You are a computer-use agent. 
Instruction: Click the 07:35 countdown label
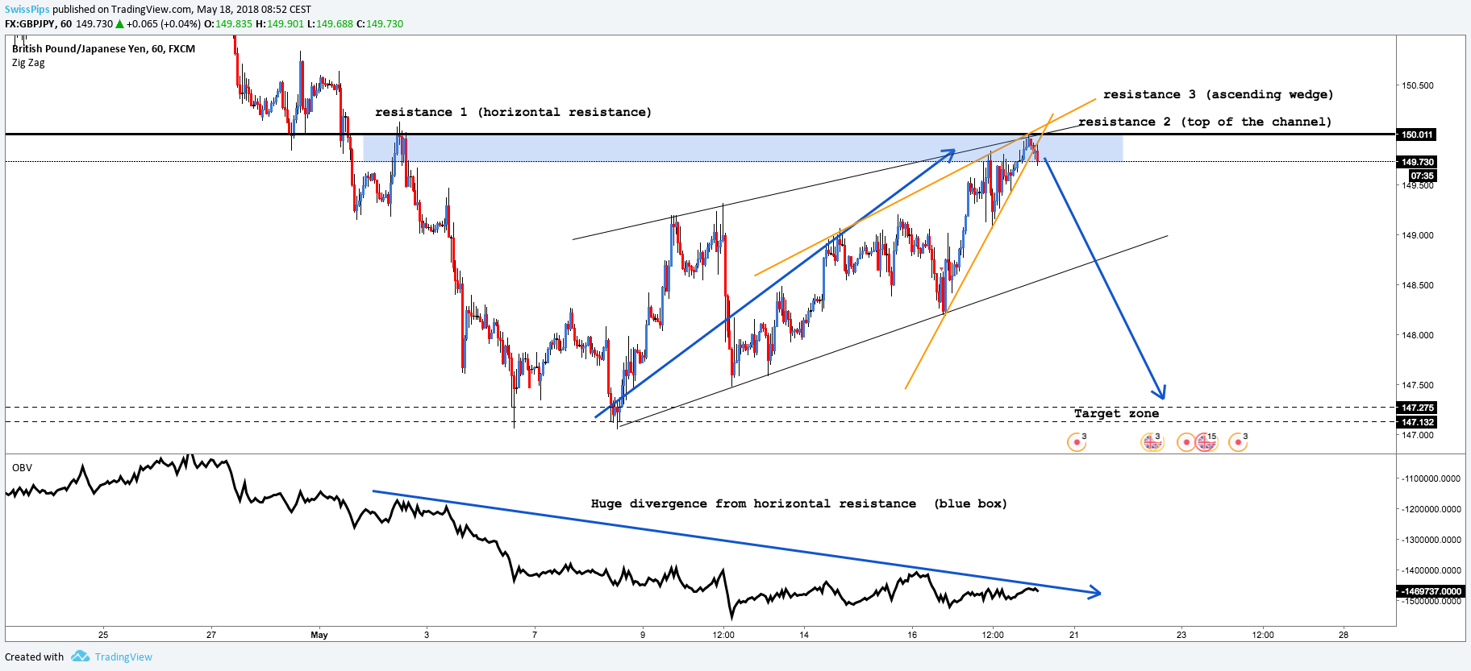(1422, 176)
